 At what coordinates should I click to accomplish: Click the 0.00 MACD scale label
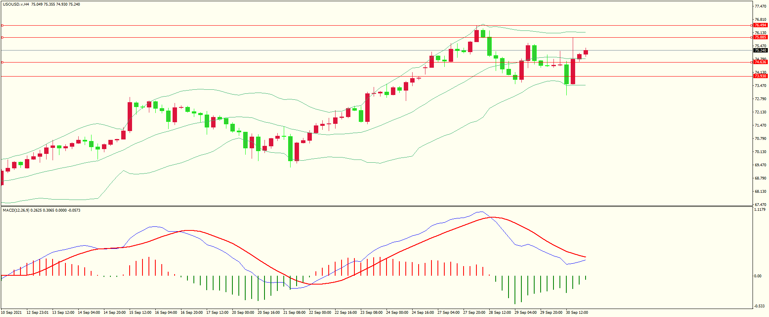coord(758,276)
